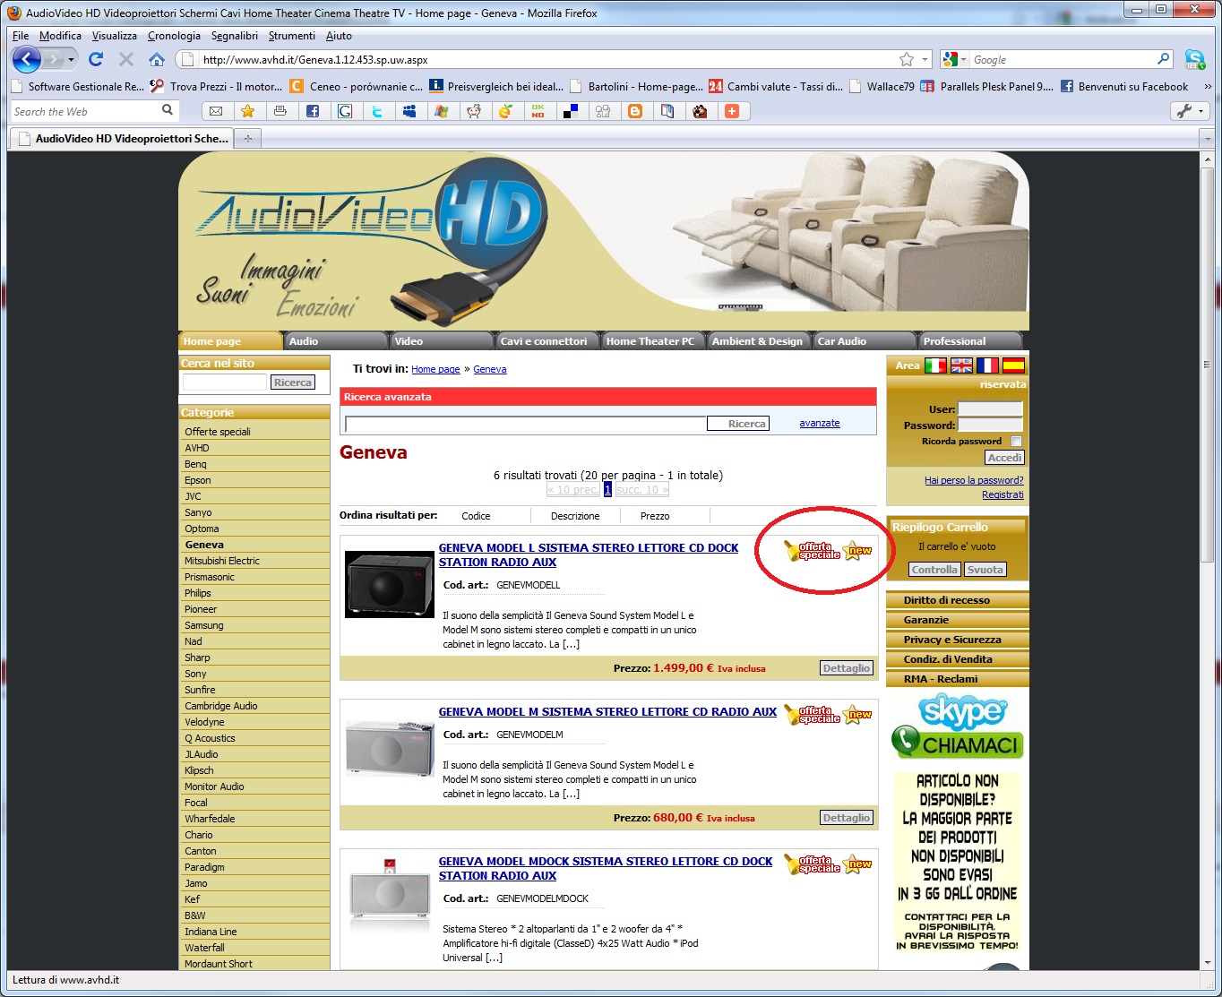Open the Facebook share toolbar icon
This screenshot has height=997, width=1222.
313,111
